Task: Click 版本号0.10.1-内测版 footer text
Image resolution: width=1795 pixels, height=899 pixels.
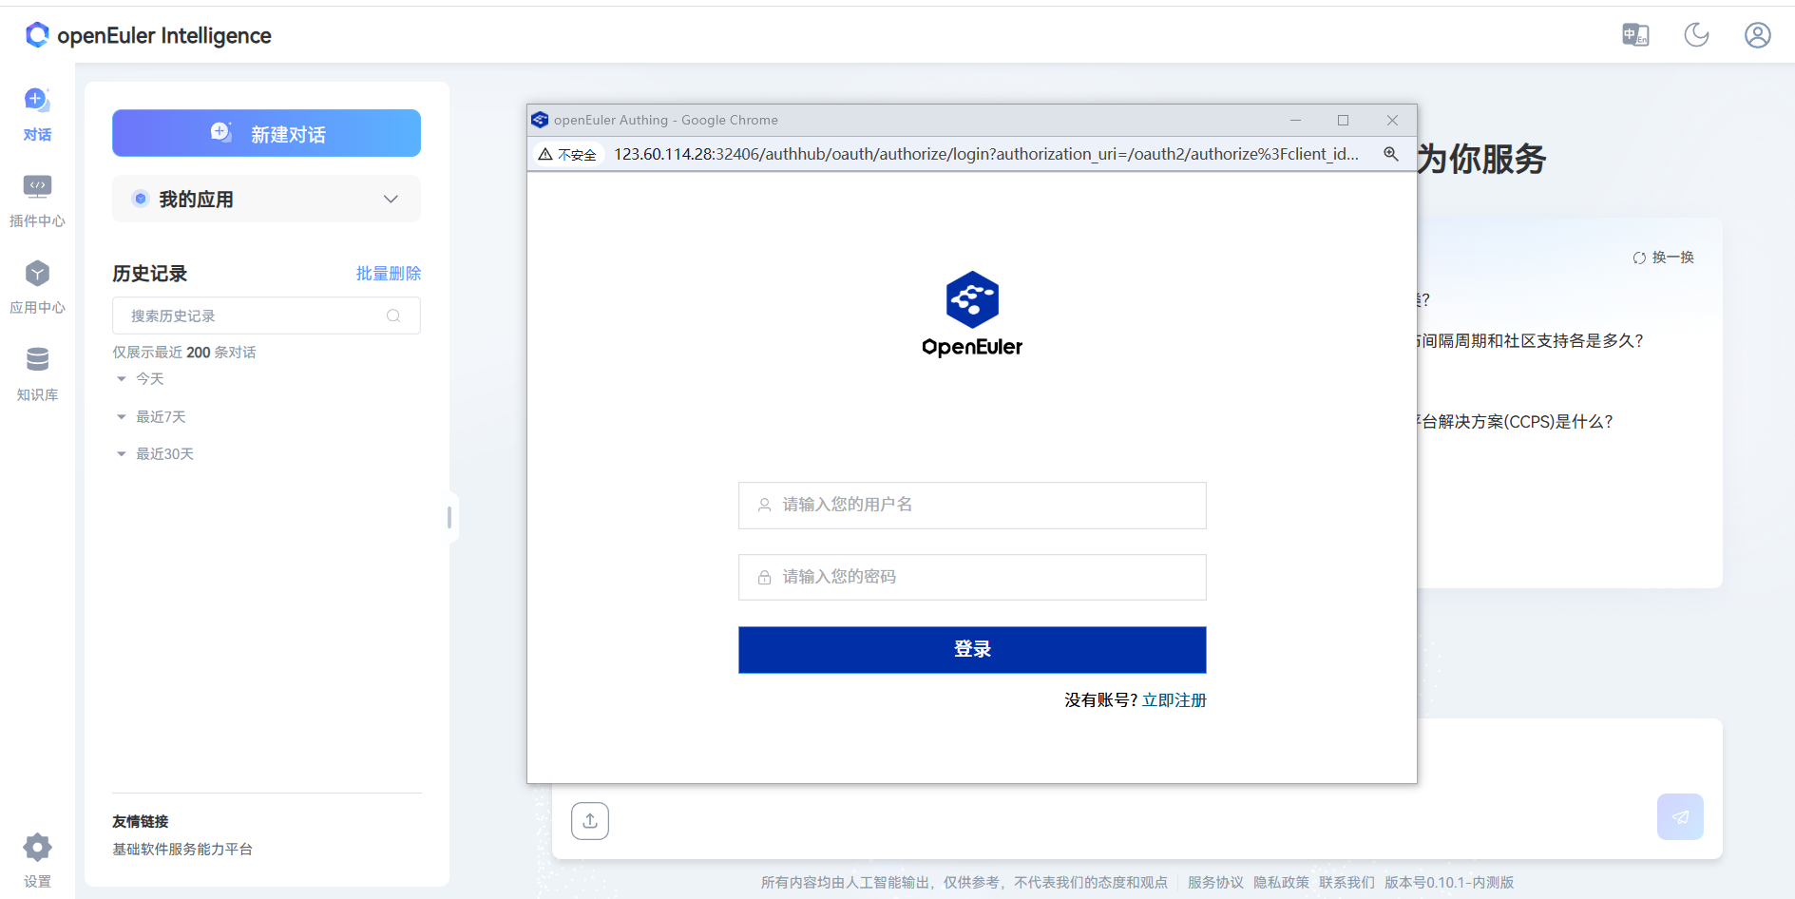Action: point(1448,882)
